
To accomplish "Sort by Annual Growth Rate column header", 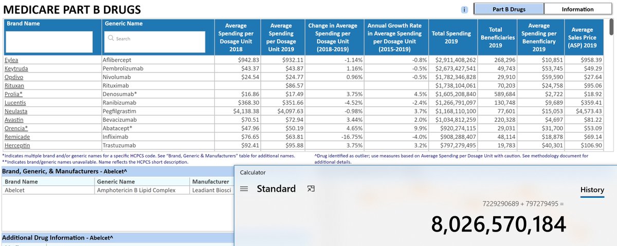I will coord(395,37).
